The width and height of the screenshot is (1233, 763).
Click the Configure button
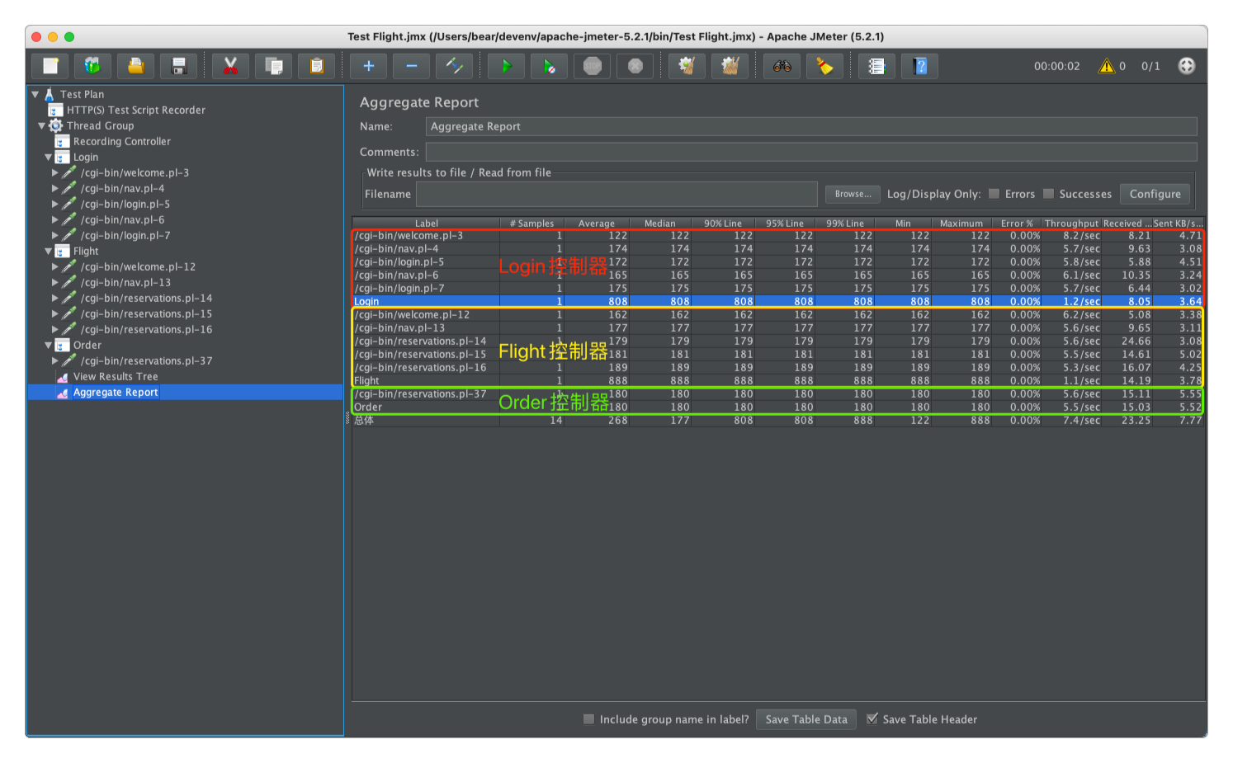tap(1155, 194)
